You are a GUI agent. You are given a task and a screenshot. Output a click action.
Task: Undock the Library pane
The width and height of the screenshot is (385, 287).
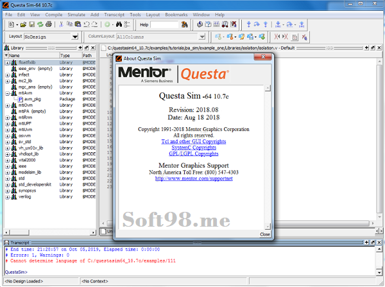tap(87, 48)
